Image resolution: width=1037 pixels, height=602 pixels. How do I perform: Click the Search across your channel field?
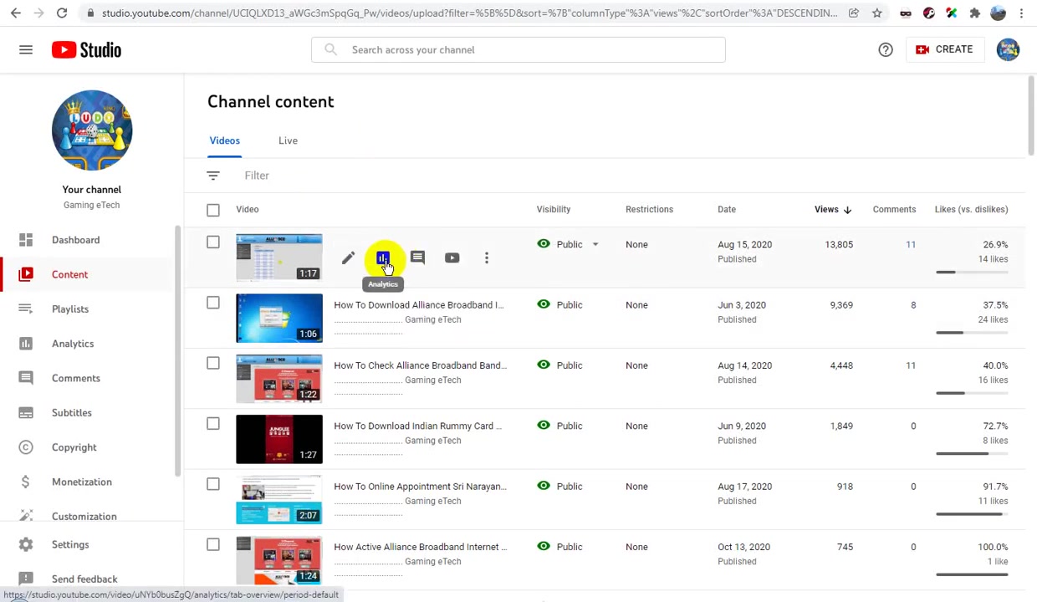tap(518, 50)
